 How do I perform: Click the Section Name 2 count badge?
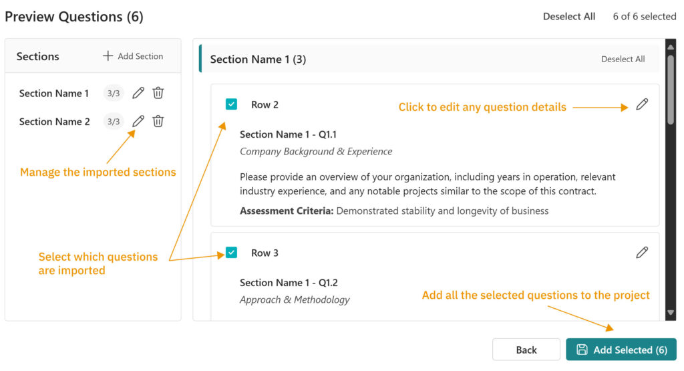[114, 122]
